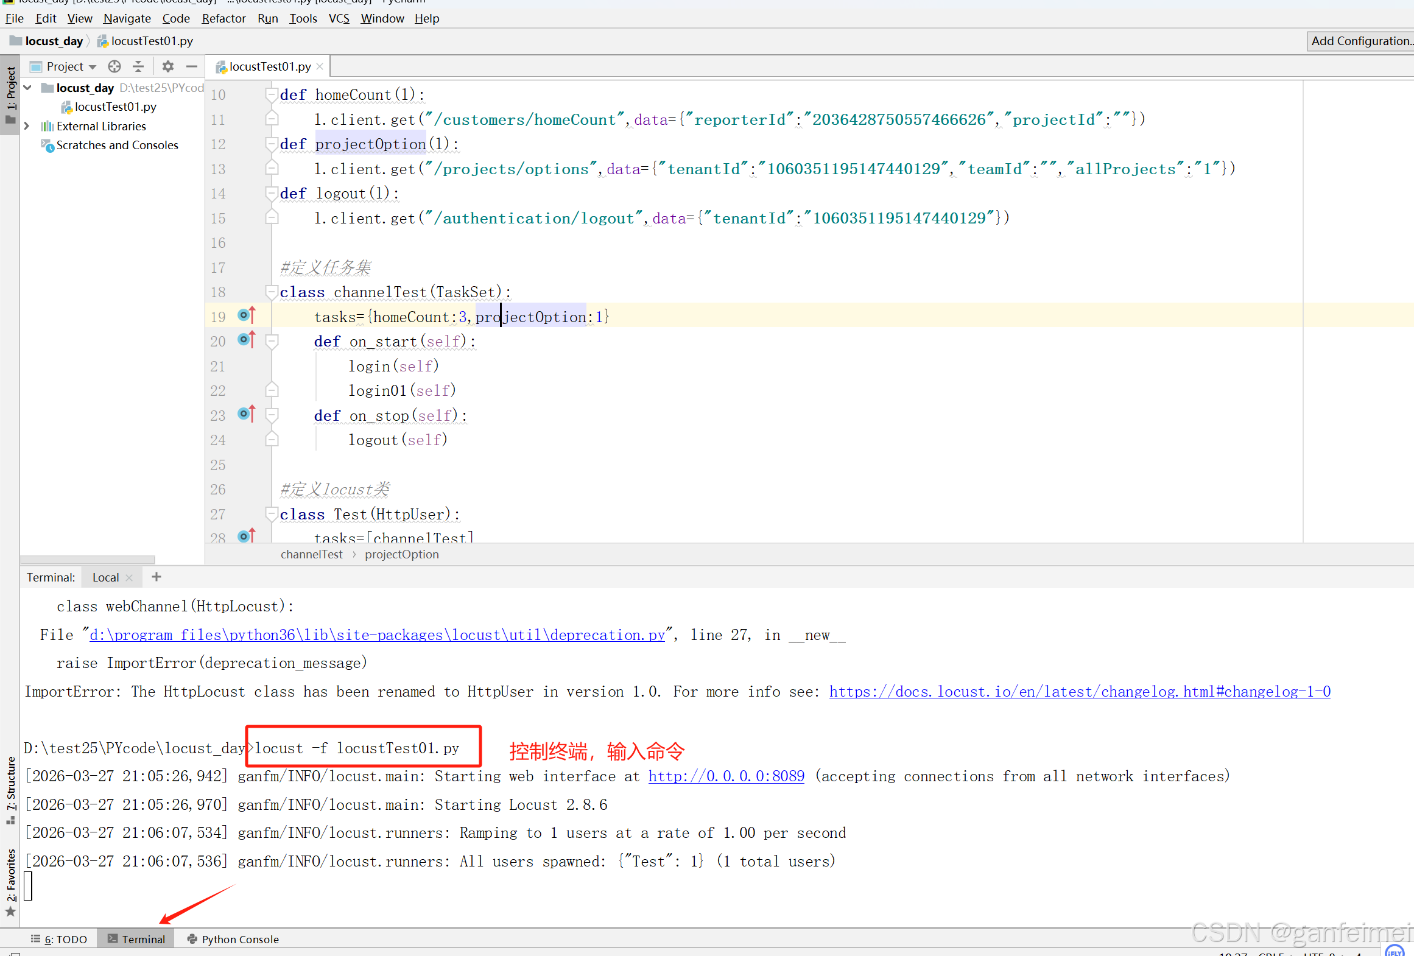
Task: Click the override gutter icon on line 23
Action: point(246,415)
